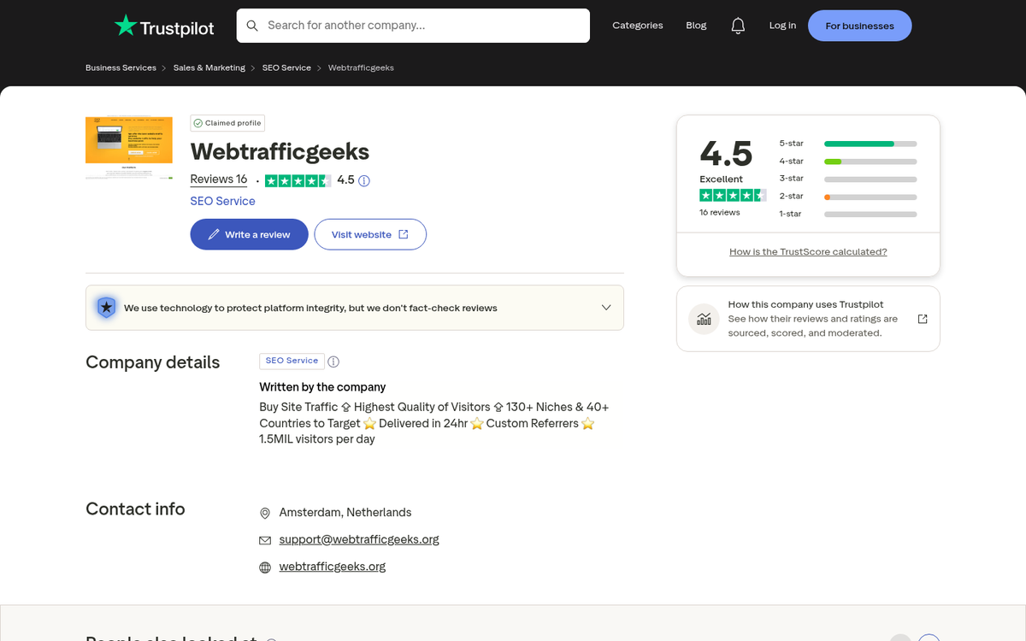Click the 2-star rating bar
Viewport: 1026px width, 641px height.
coord(870,196)
